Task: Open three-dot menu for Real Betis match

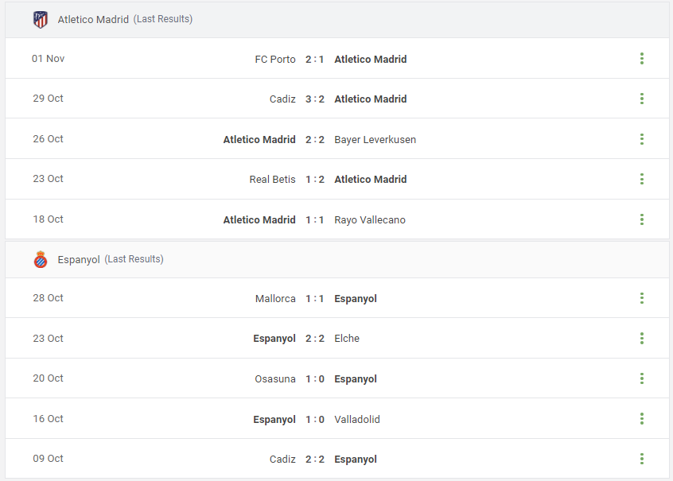Action: point(642,179)
